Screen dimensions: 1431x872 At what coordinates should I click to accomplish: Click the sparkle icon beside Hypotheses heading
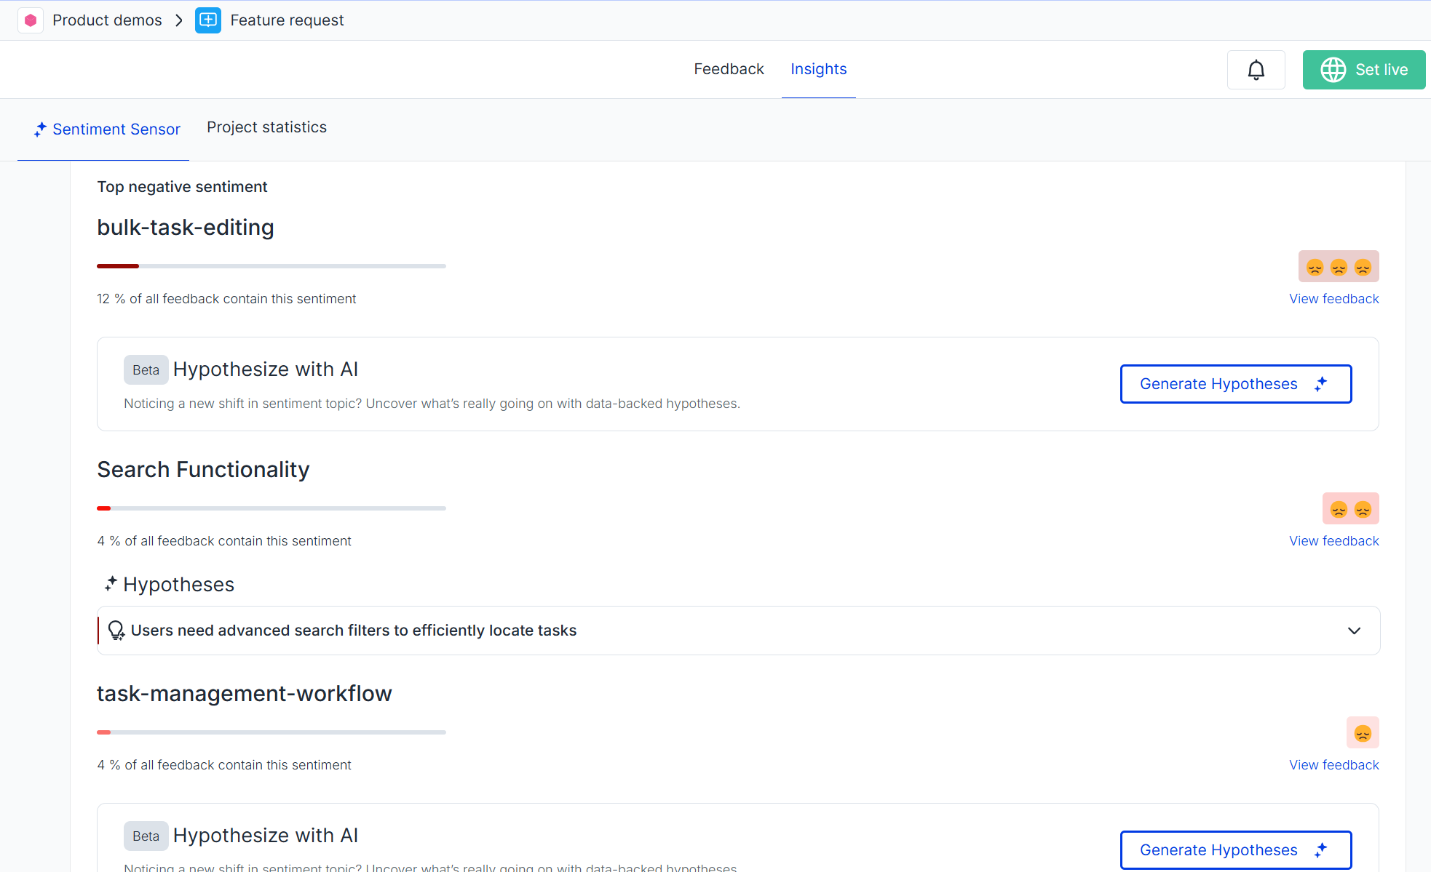[x=111, y=584]
